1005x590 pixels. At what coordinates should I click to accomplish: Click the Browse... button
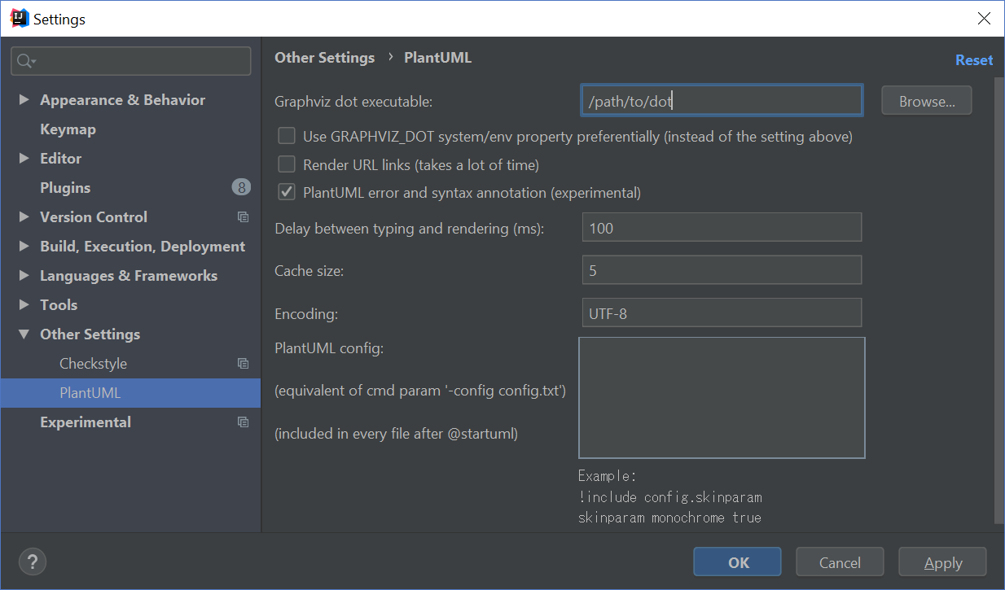coord(926,102)
